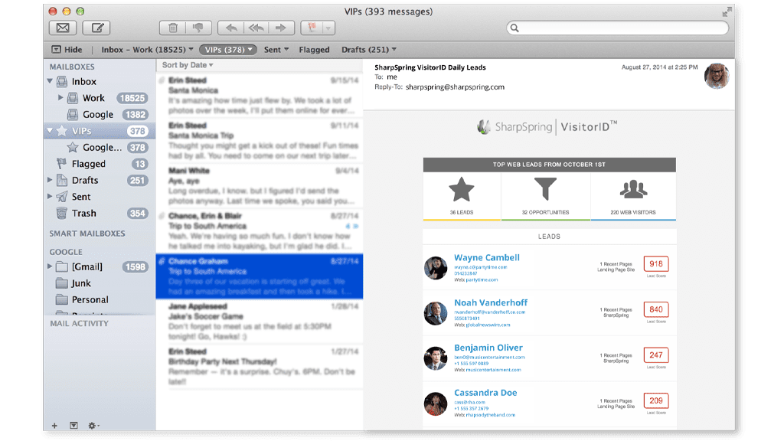Collapse the VIPs group triangle
Screen dimensions: 784x441
50,130
